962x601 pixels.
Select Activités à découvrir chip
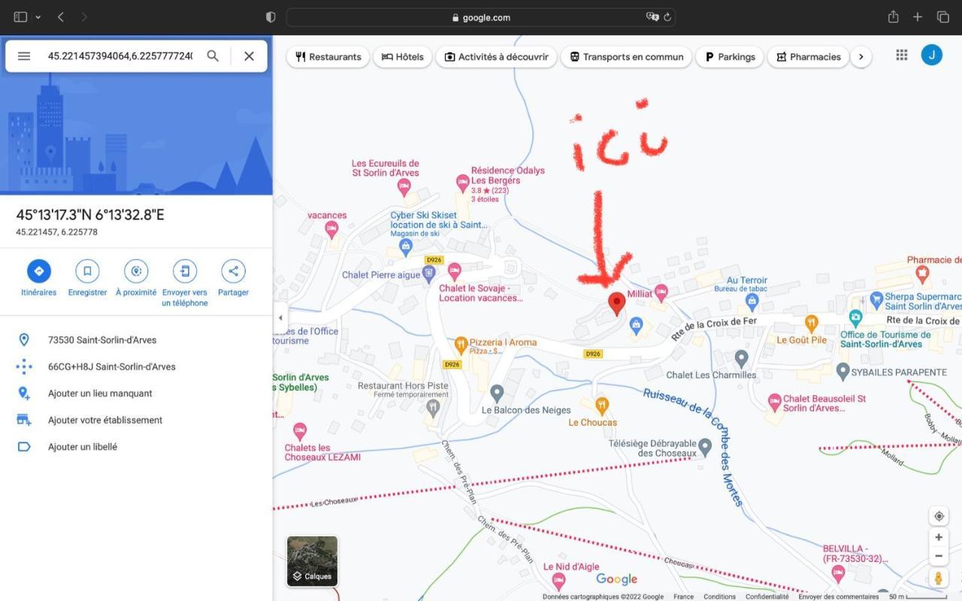(496, 56)
